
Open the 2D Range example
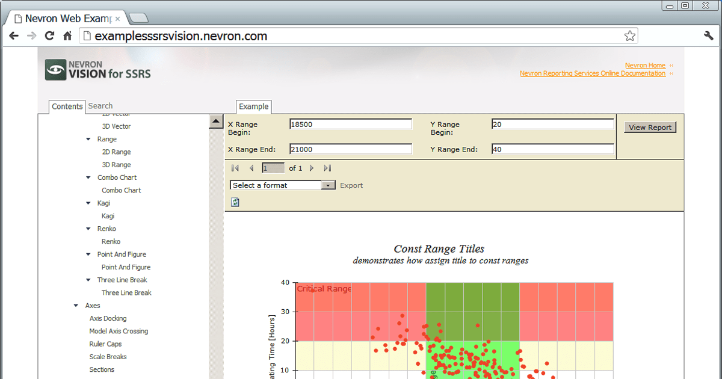[x=116, y=152]
